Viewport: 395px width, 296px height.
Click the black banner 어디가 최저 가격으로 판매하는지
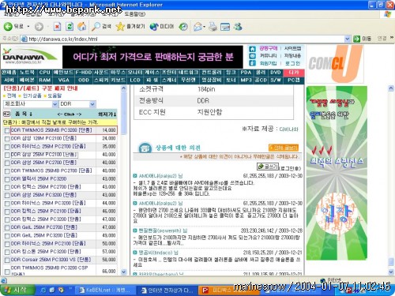pyautogui.click(x=152, y=57)
